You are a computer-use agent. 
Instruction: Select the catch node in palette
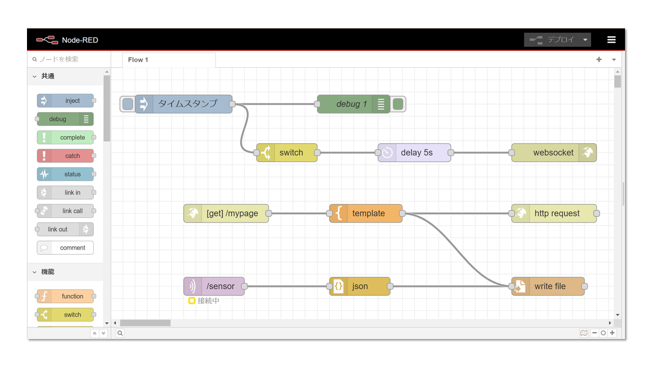65,156
